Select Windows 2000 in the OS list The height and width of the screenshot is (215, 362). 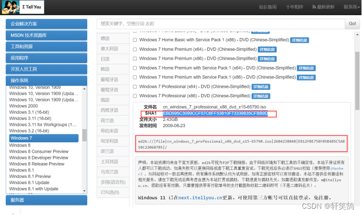tap(24, 106)
